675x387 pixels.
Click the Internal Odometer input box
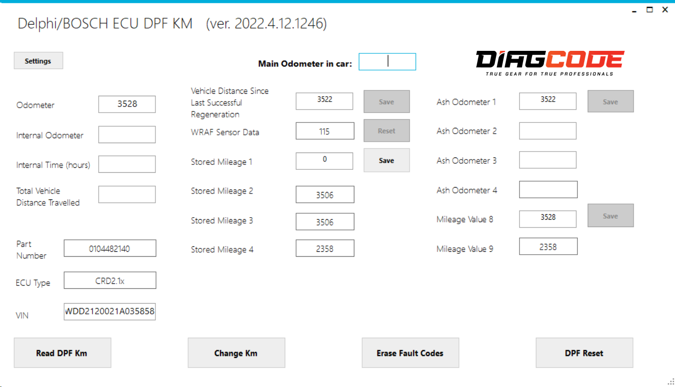(127, 134)
